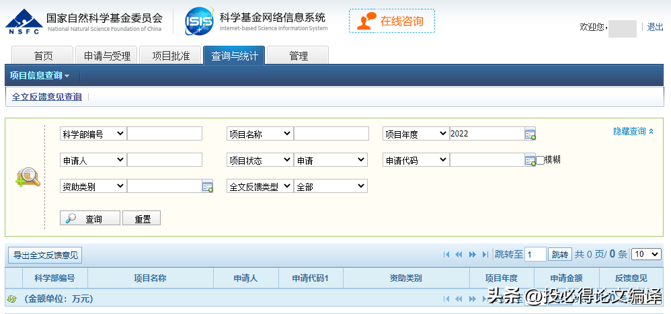This screenshot has height=314, width=671.
Task: Focus the 资助类别 text input
Action: click(165, 186)
